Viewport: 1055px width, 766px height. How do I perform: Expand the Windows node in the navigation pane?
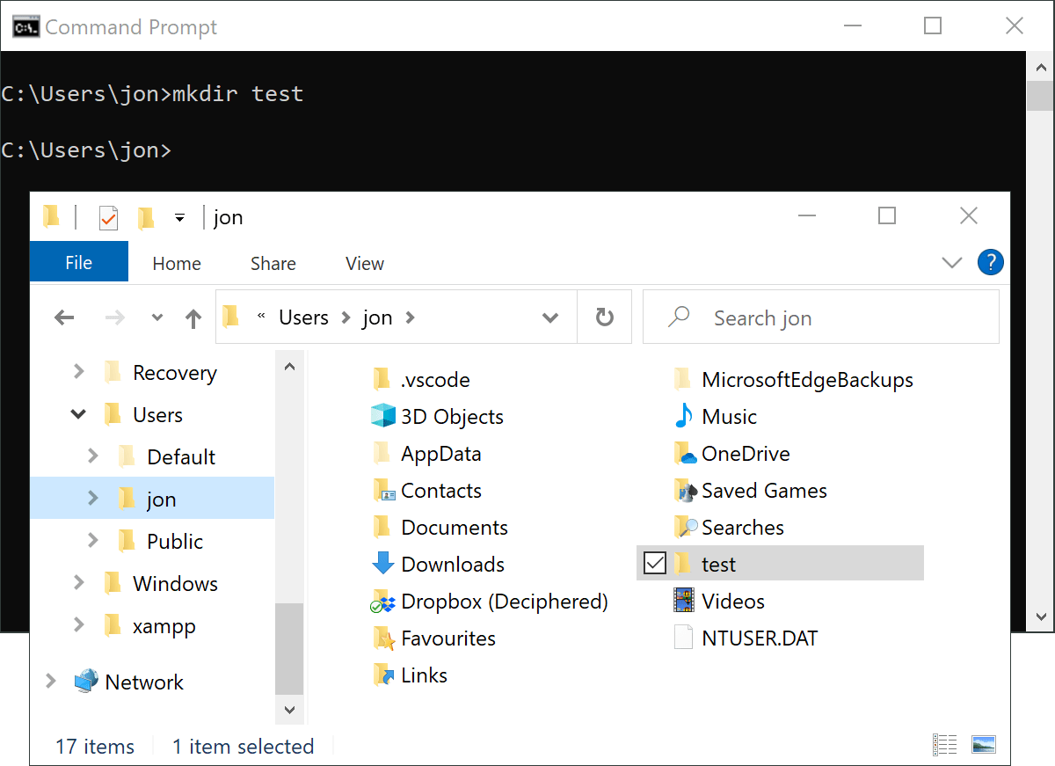[78, 583]
